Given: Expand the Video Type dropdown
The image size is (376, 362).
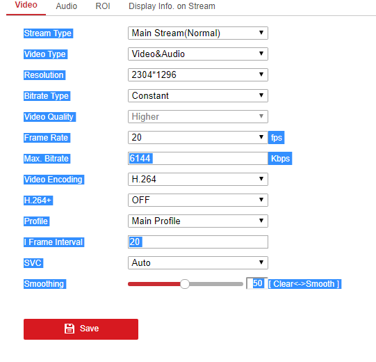Looking at the screenshot, I should [198, 54].
